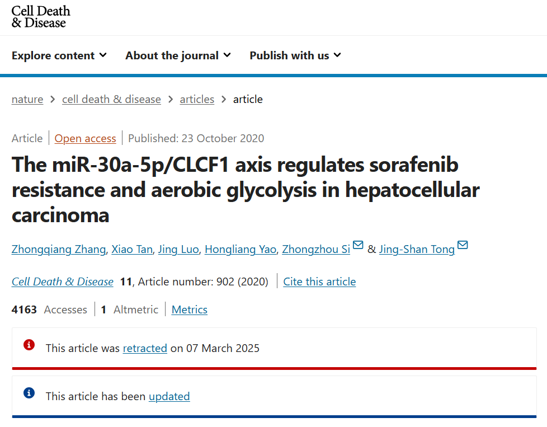Open Cite this article link
Image resolution: width=547 pixels, height=427 pixels.
point(319,281)
